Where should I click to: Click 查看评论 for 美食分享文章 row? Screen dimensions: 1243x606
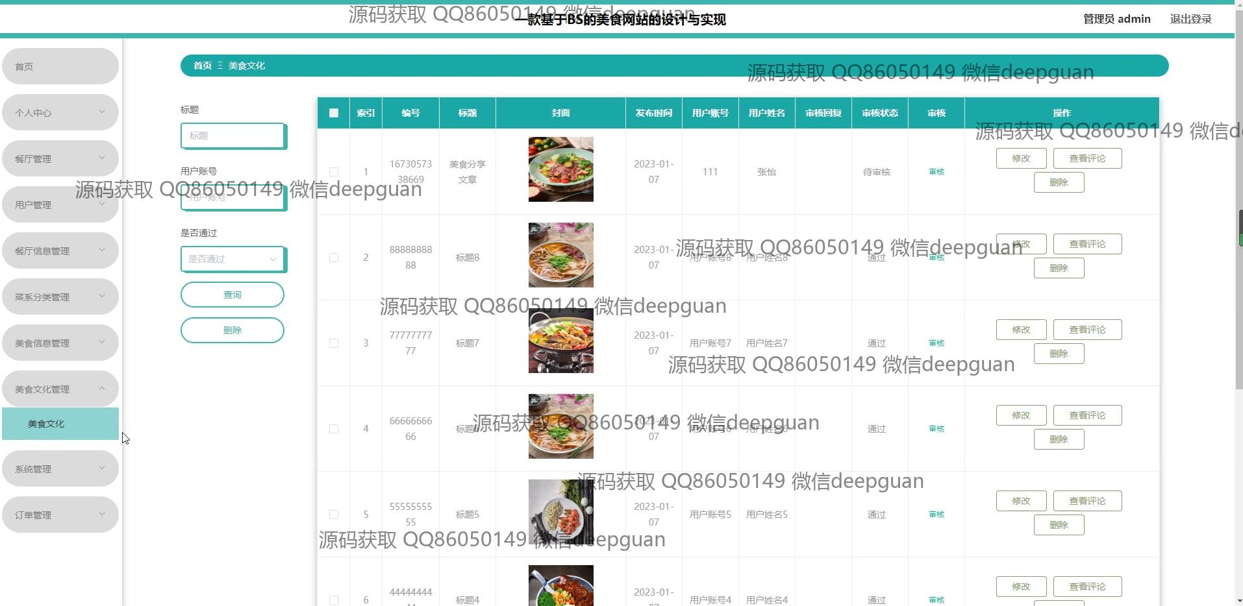1088,158
